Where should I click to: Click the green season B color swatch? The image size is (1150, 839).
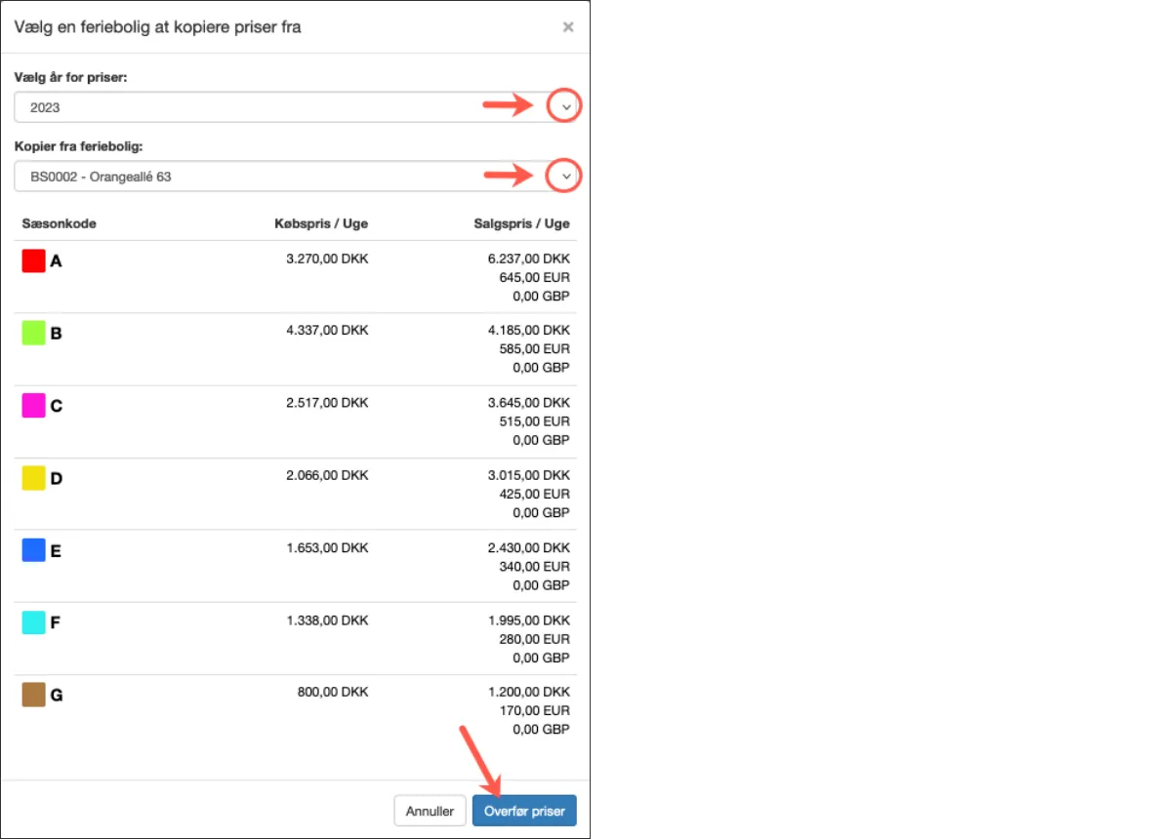[x=34, y=333]
